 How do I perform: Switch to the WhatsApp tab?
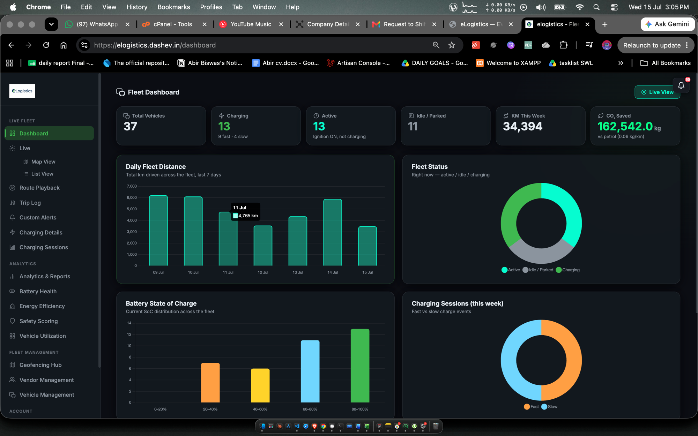pos(97,24)
